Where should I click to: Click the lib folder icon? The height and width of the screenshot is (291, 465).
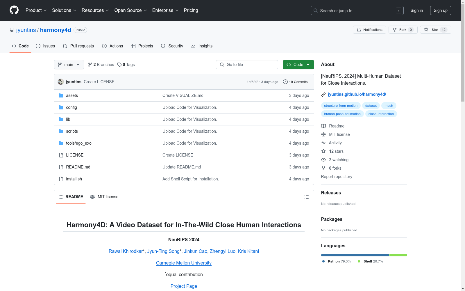click(61, 119)
